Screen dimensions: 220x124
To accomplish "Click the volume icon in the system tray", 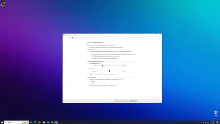I will pos(206,122).
